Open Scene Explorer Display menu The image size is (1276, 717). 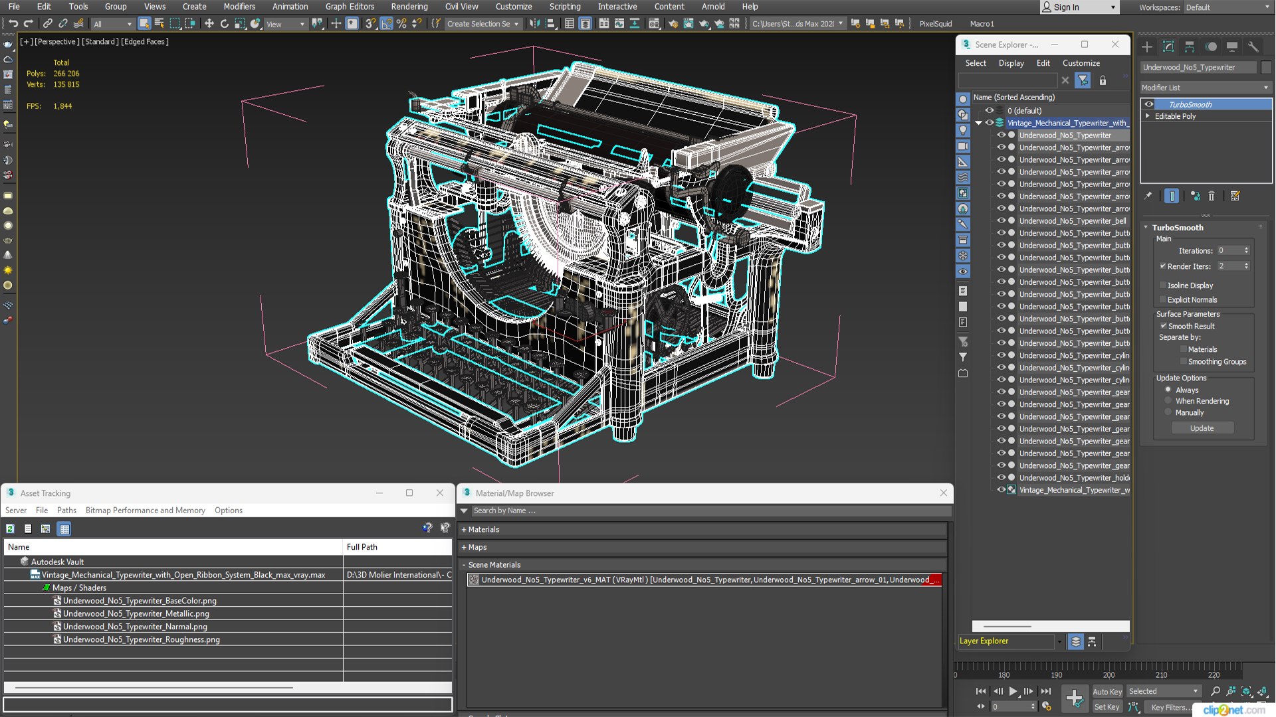(1011, 63)
